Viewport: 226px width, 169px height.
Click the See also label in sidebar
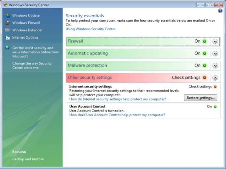point(19,152)
